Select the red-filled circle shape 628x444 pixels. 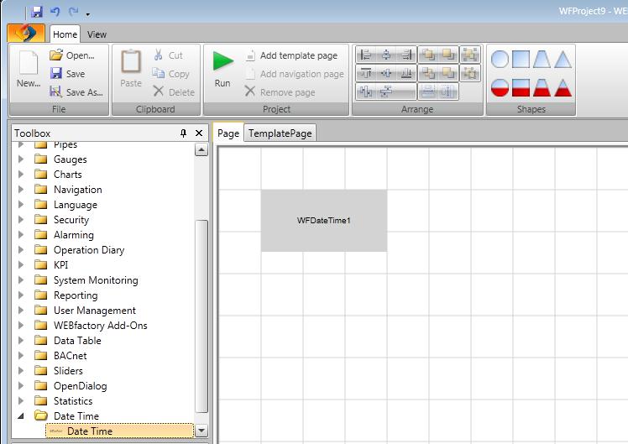click(x=500, y=87)
